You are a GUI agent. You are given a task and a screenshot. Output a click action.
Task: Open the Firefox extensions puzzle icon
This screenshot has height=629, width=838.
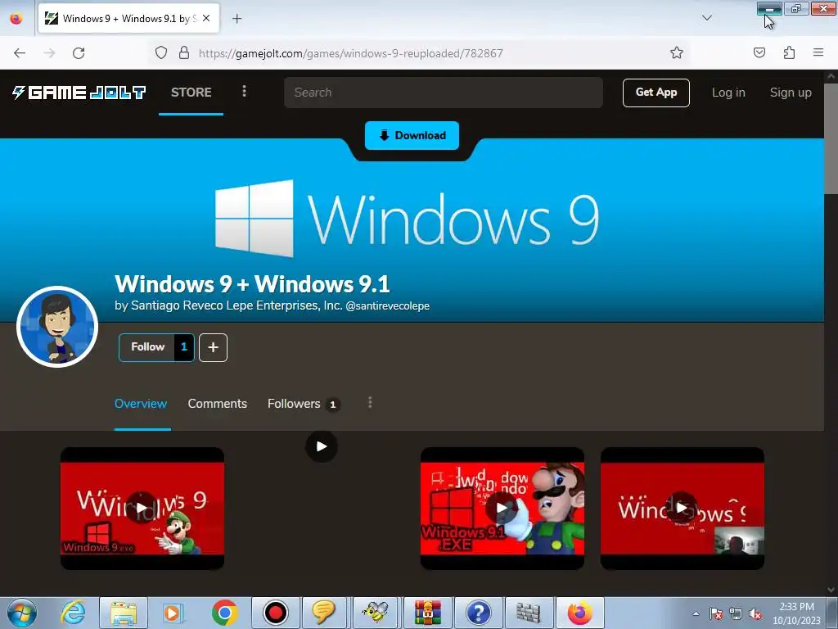click(789, 53)
